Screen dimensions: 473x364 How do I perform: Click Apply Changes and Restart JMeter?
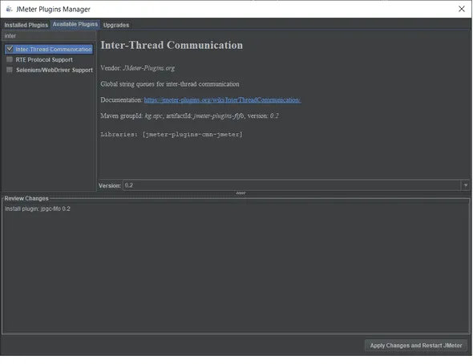[416, 346]
